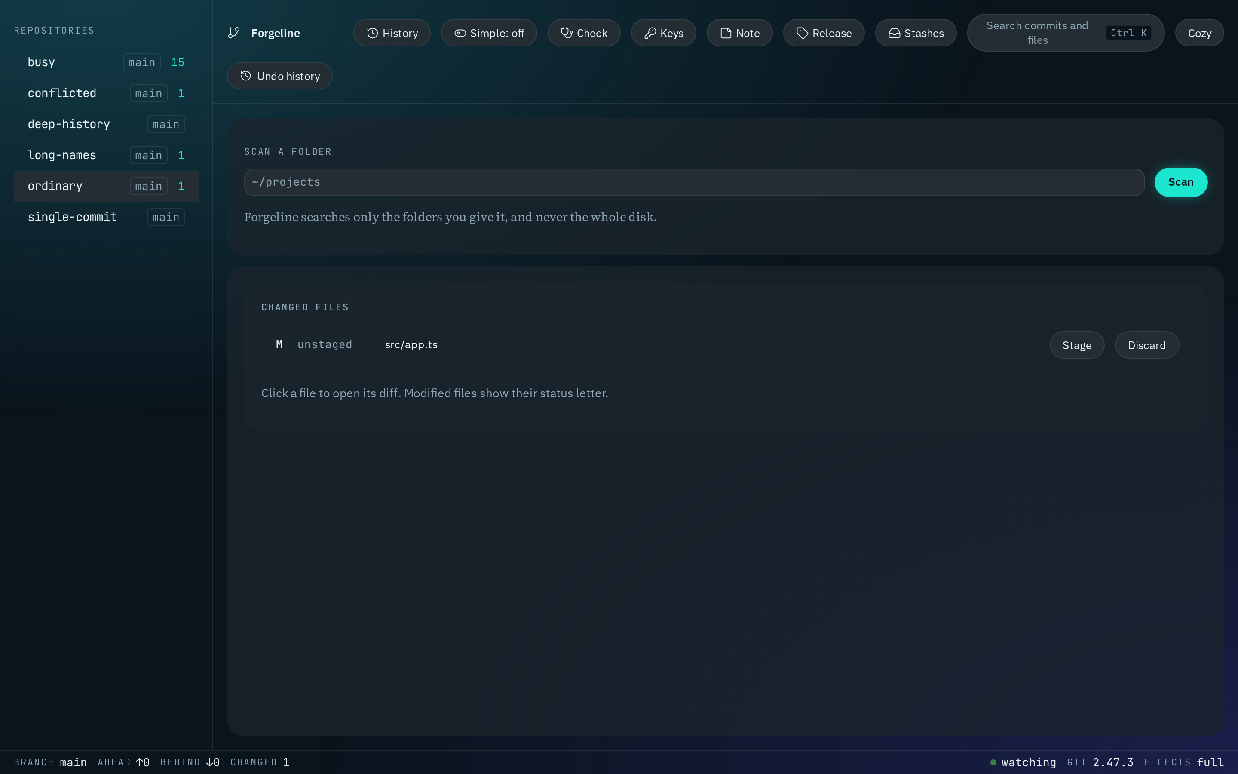Click the unstaged status label

pos(325,344)
